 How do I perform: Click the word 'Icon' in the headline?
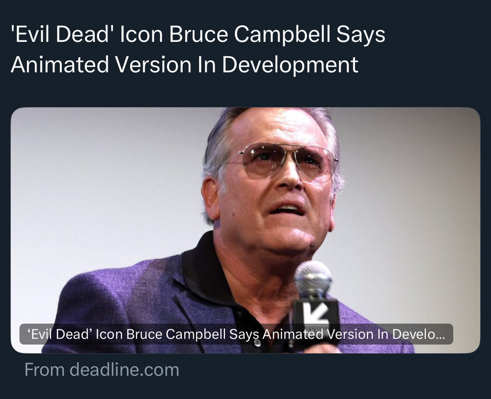[142, 34]
